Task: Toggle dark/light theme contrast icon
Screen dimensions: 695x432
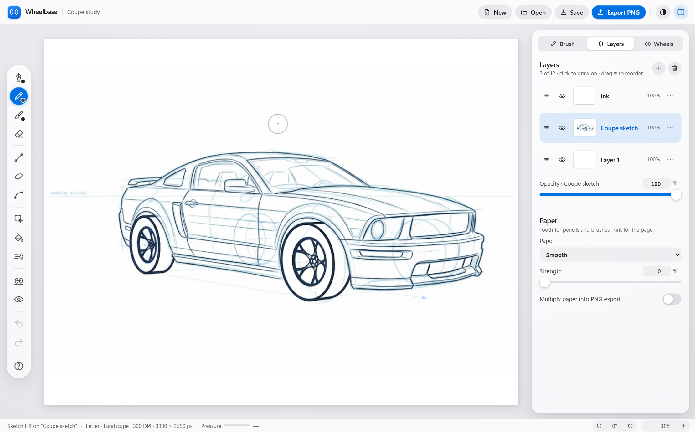Action: click(663, 12)
